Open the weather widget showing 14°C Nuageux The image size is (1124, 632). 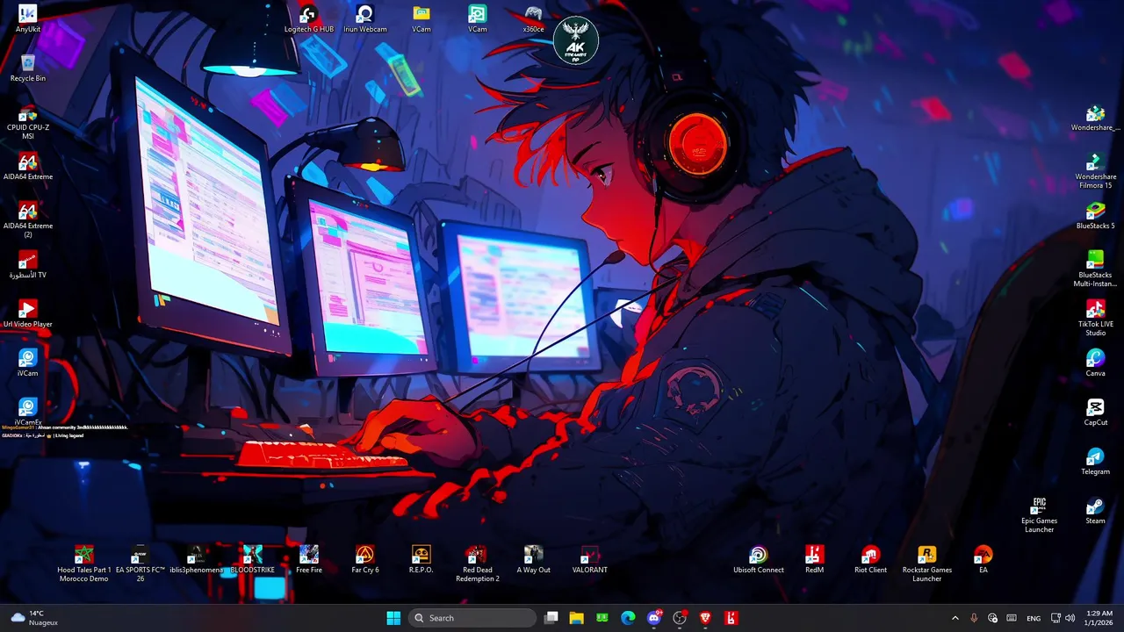tap(34, 618)
